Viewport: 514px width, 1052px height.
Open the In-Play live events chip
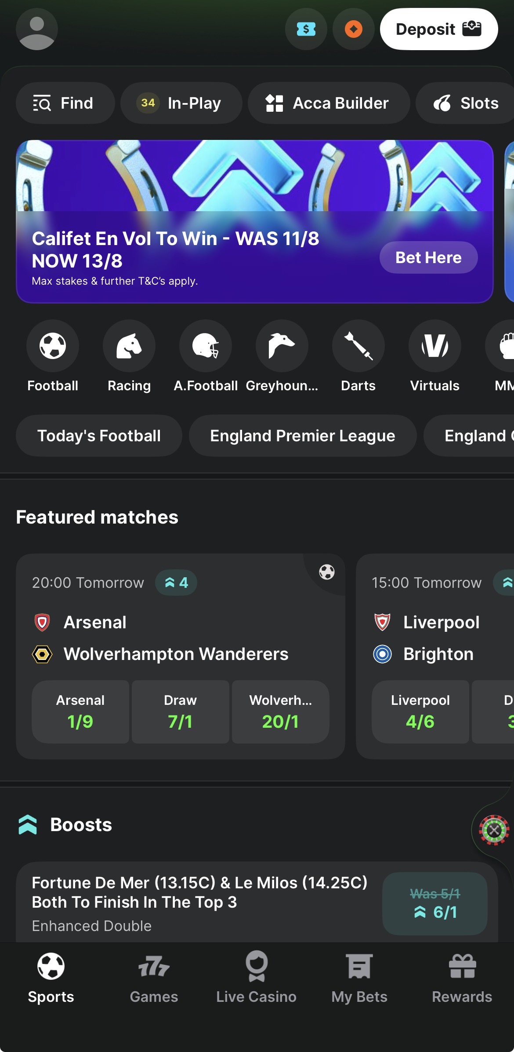pos(181,103)
